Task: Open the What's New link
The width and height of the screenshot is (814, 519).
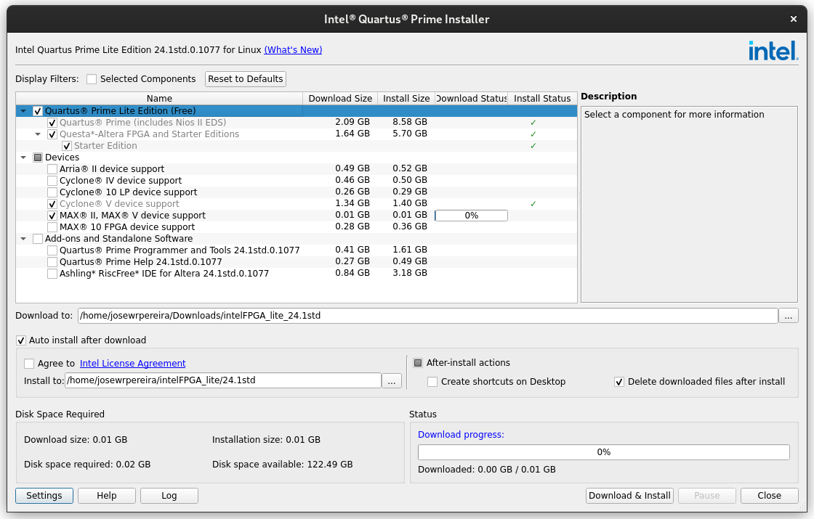Action: pos(293,50)
